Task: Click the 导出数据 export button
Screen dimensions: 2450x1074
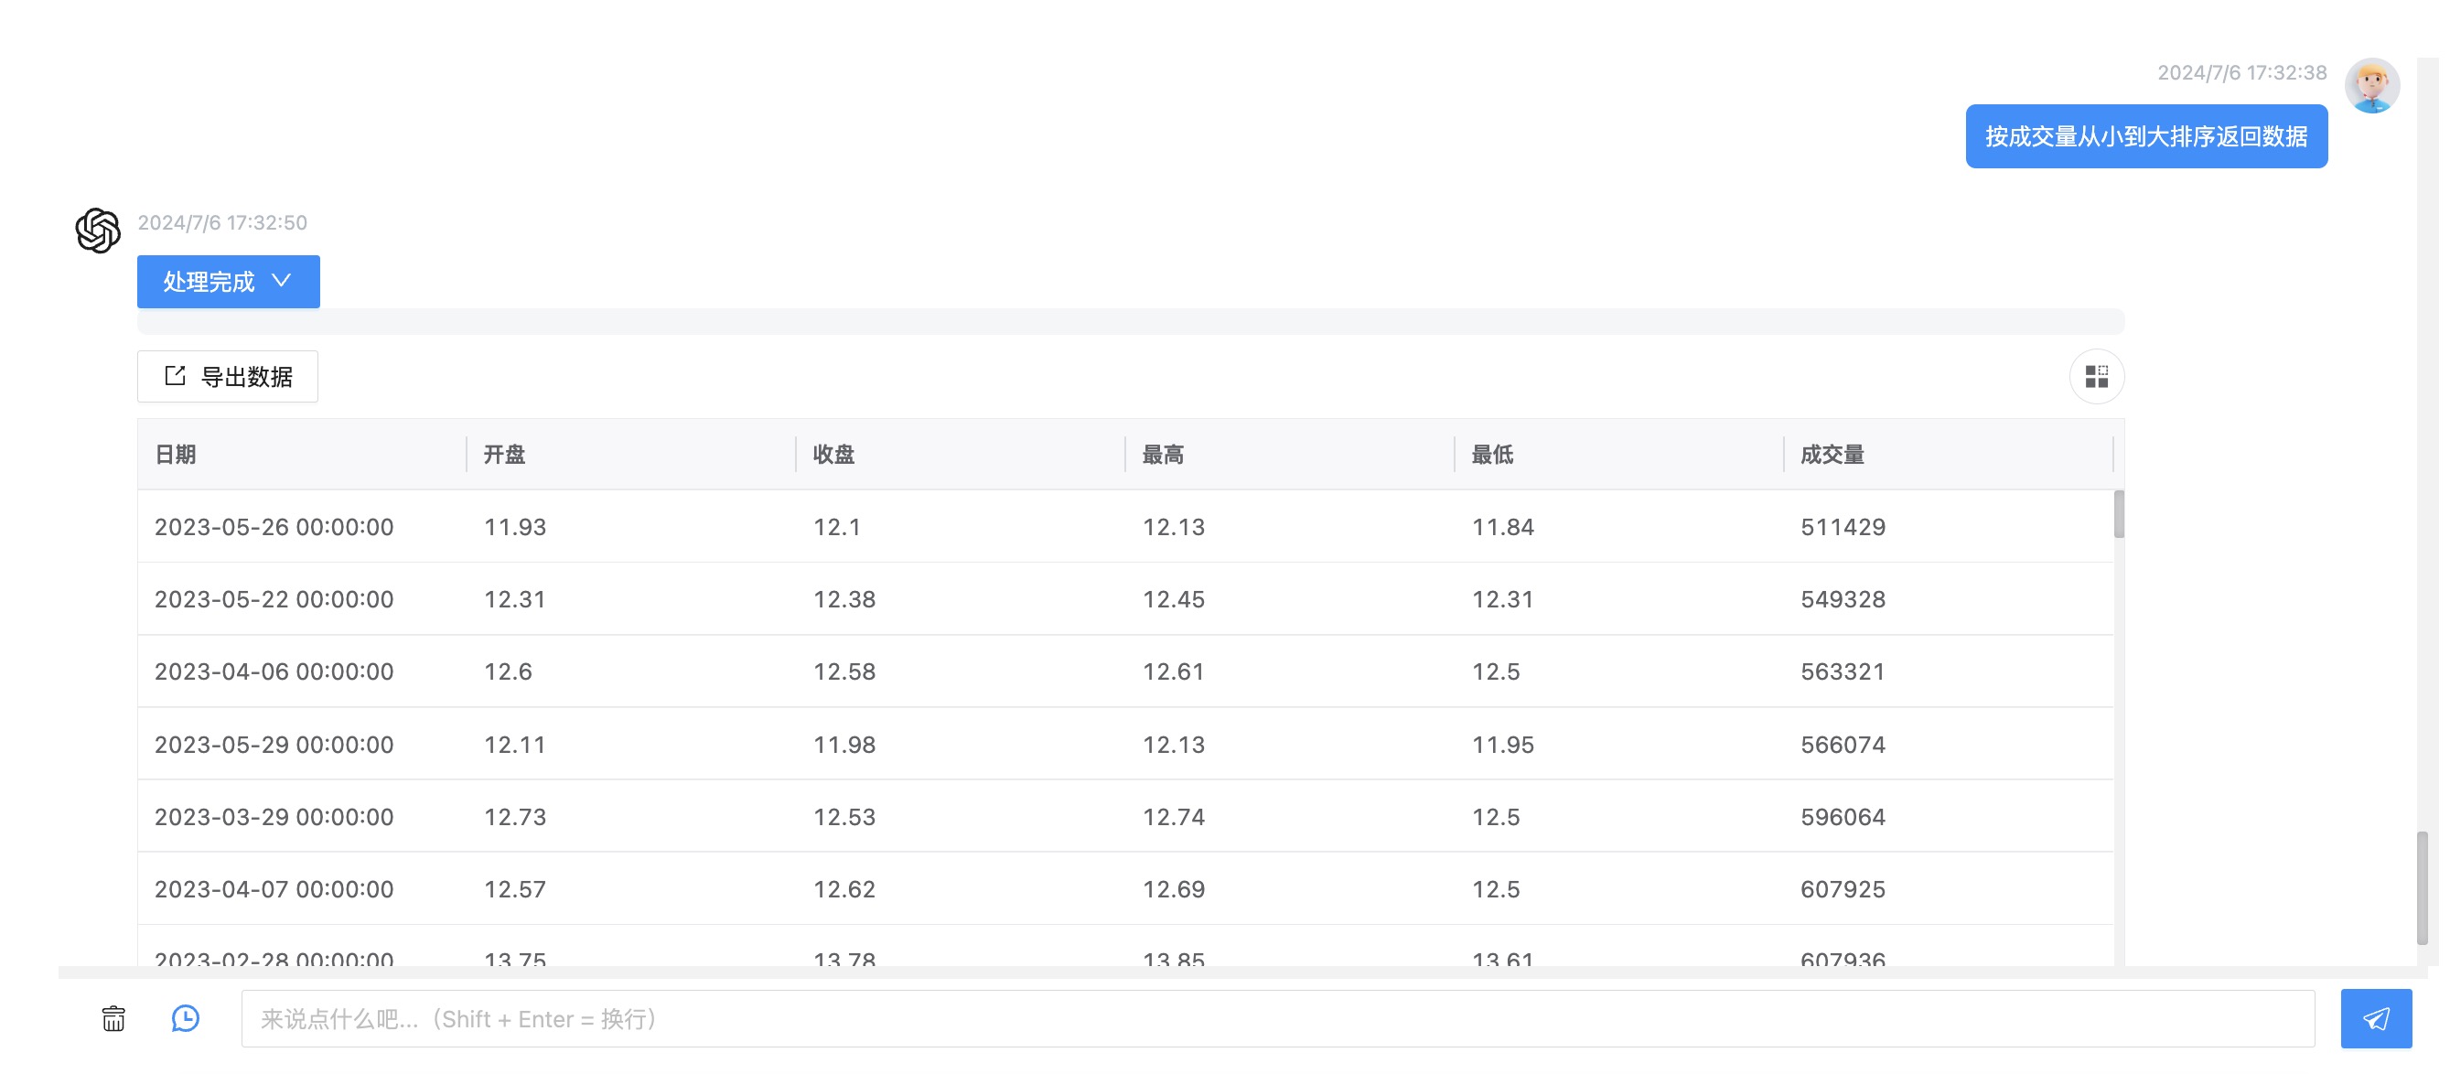Action: pos(227,377)
